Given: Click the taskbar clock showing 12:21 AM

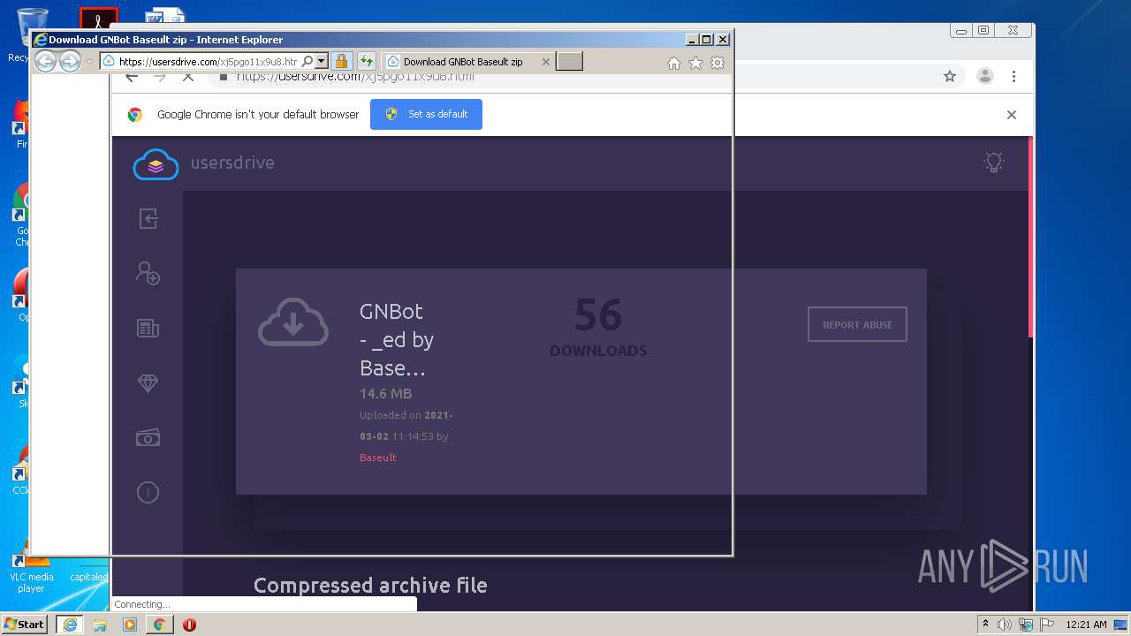Looking at the screenshot, I should 1086,625.
